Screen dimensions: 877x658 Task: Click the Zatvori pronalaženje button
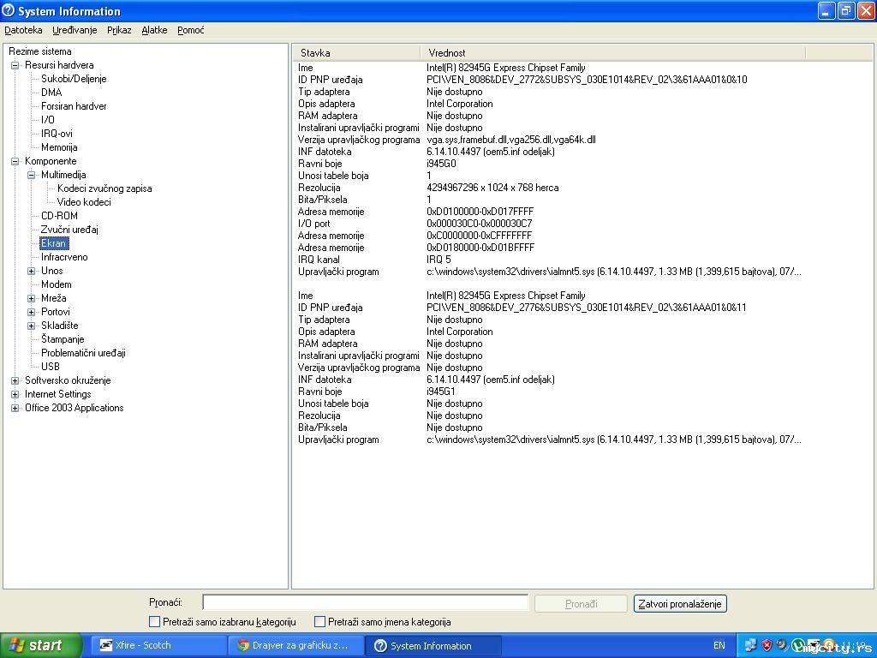pyautogui.click(x=679, y=604)
